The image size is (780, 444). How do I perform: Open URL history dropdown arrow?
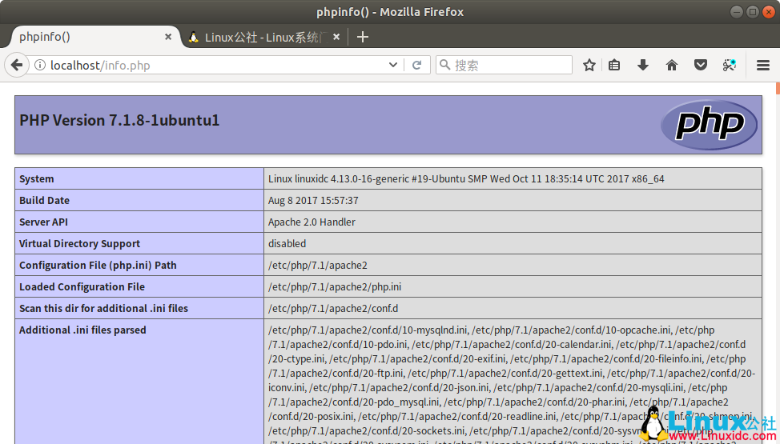point(392,65)
